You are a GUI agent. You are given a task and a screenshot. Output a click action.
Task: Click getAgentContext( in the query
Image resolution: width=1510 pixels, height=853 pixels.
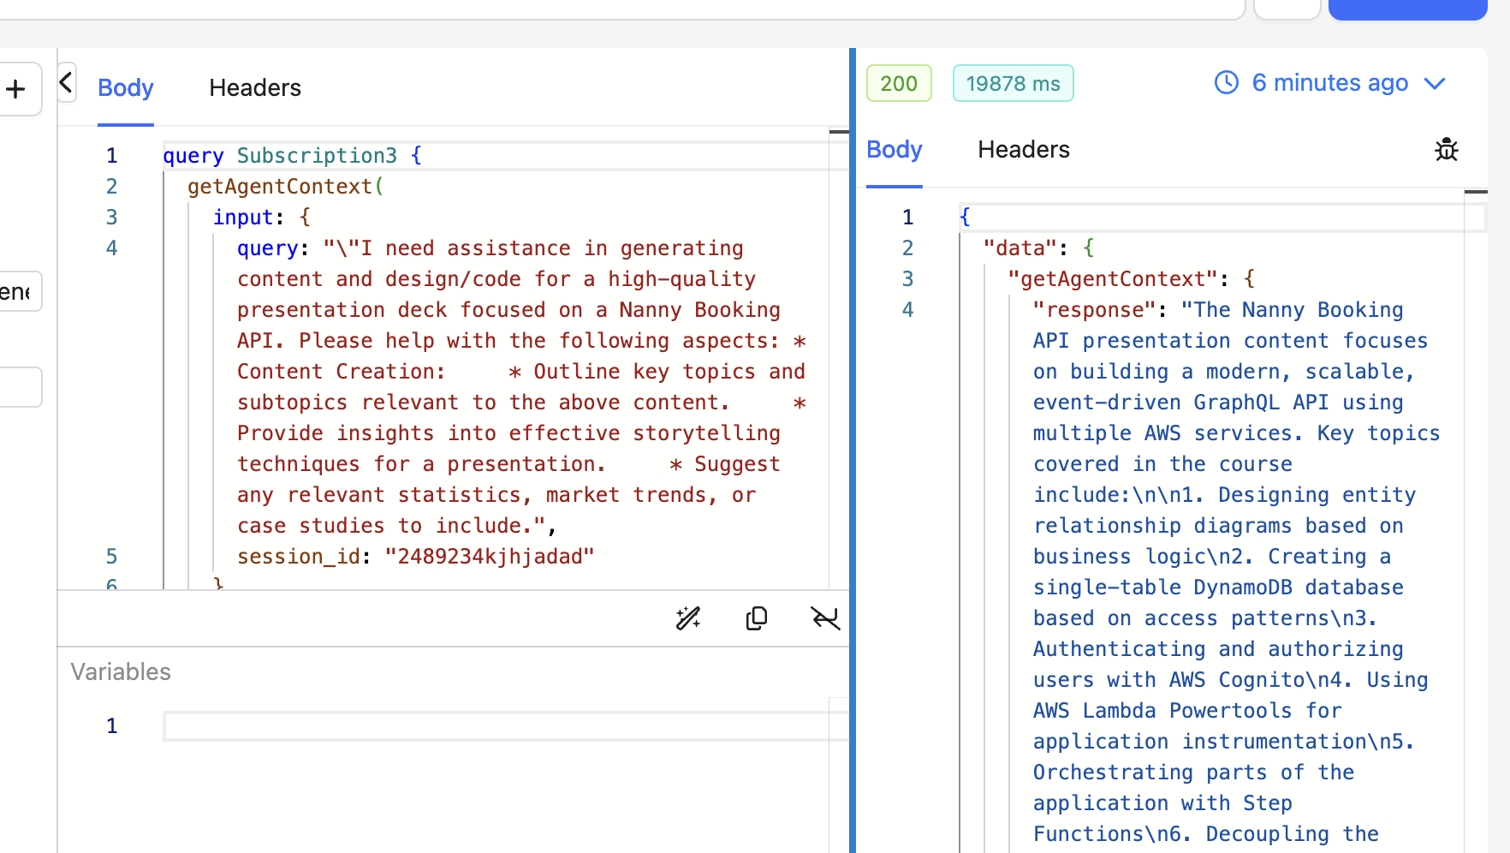(x=286, y=186)
